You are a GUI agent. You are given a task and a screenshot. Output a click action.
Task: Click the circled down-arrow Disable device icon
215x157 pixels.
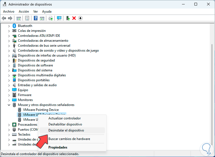point(80,18)
